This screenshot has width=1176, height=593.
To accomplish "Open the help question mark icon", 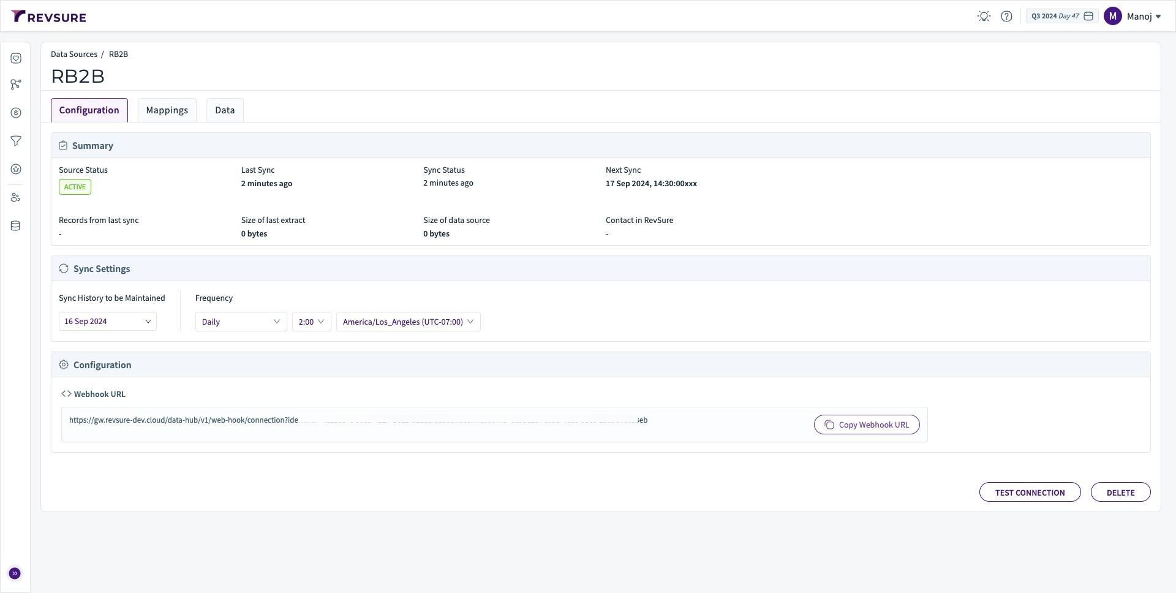I will (1006, 17).
